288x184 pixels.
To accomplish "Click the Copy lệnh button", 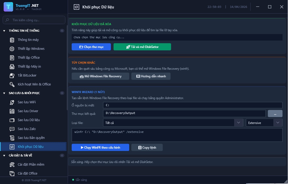I will pyautogui.click(x=147, y=148).
